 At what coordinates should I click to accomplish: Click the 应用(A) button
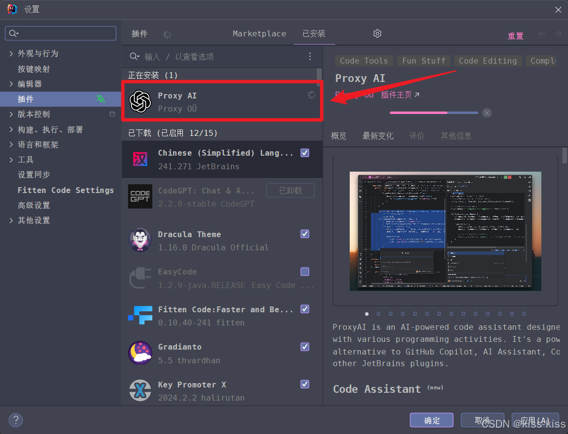coord(535,420)
